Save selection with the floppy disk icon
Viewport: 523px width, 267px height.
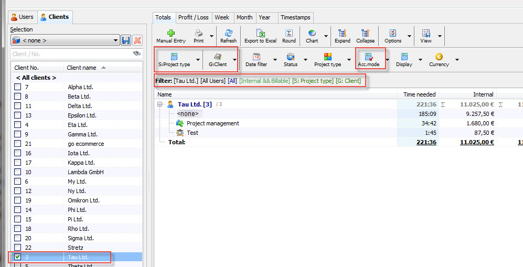126,40
